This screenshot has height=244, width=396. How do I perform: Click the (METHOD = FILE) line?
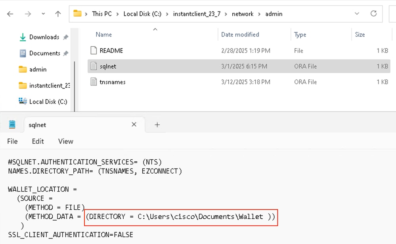point(55,208)
